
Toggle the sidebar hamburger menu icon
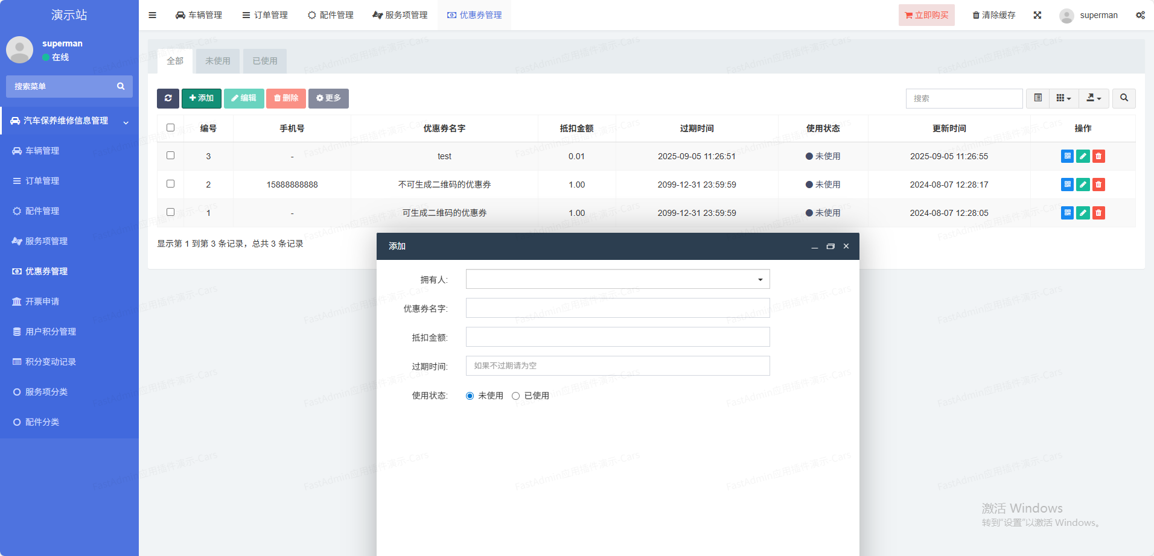[152, 15]
